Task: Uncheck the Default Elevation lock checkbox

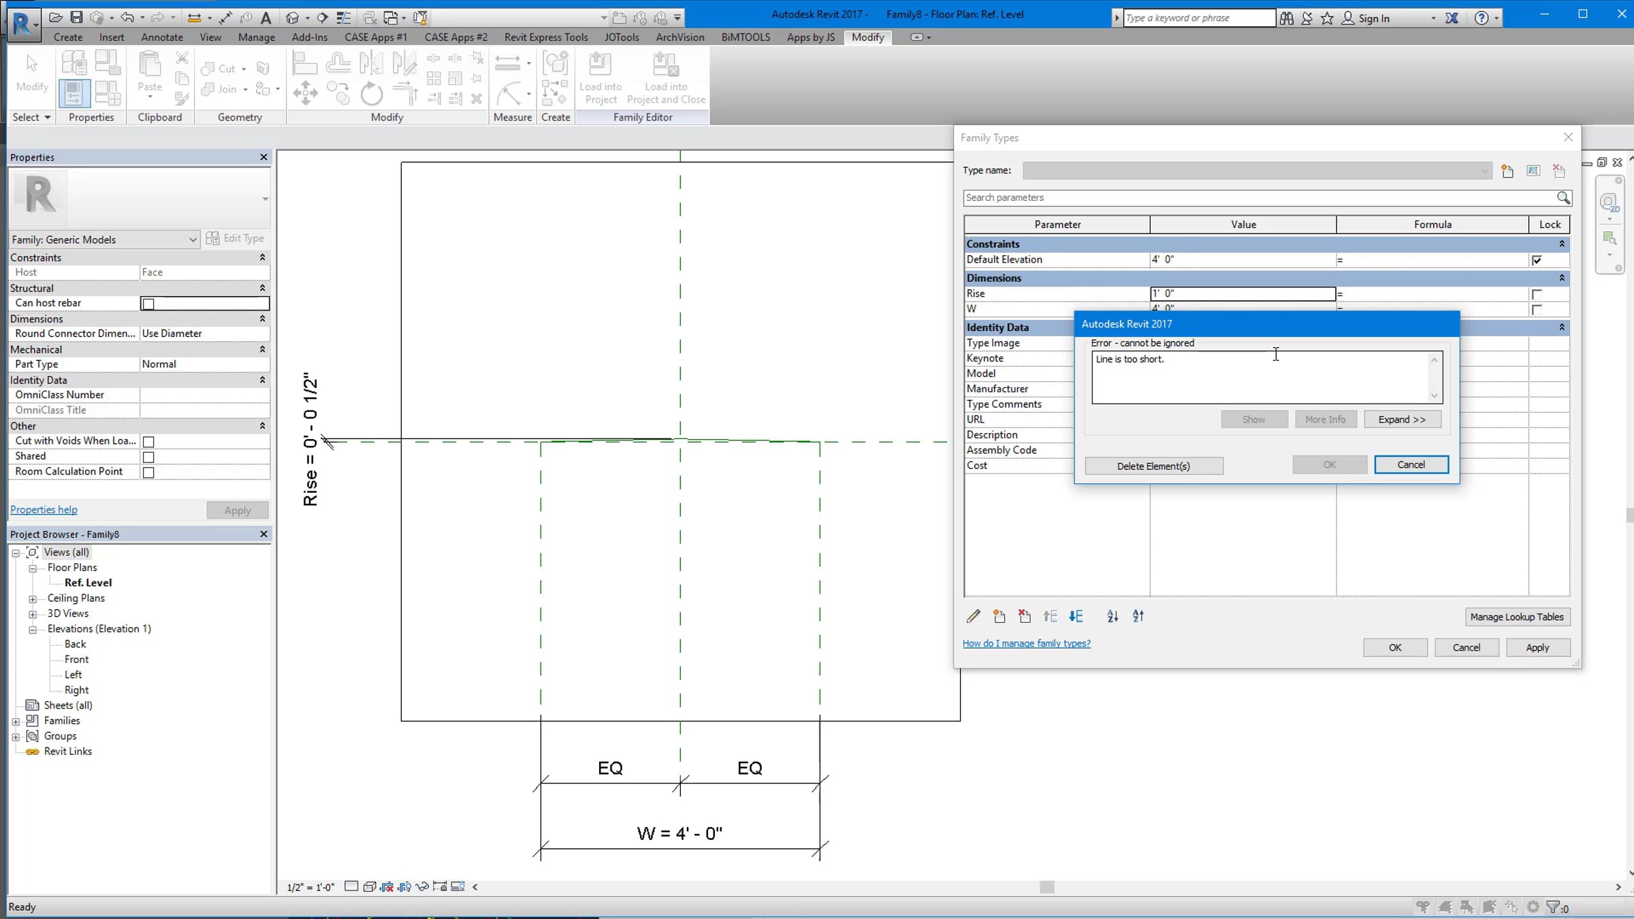Action: tap(1537, 260)
